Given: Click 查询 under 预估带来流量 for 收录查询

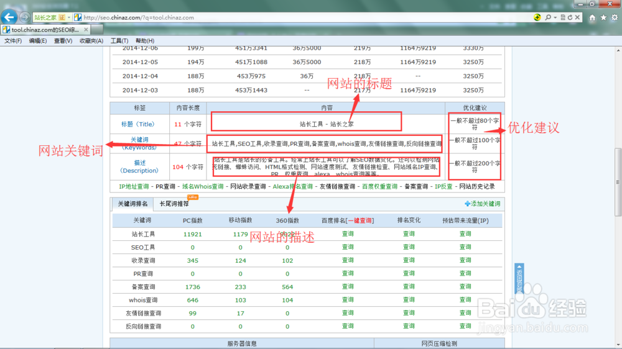Looking at the screenshot, I should tap(465, 260).
